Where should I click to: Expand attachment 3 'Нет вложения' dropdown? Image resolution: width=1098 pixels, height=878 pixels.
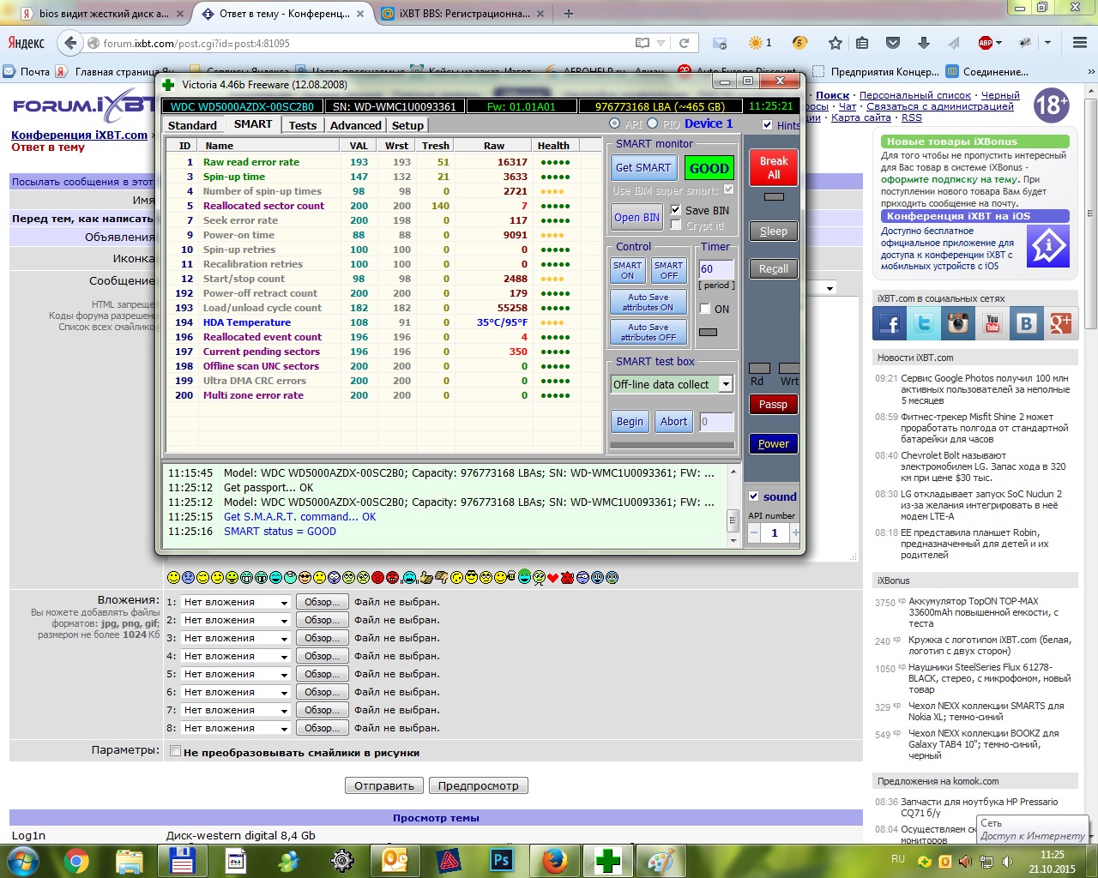236,638
